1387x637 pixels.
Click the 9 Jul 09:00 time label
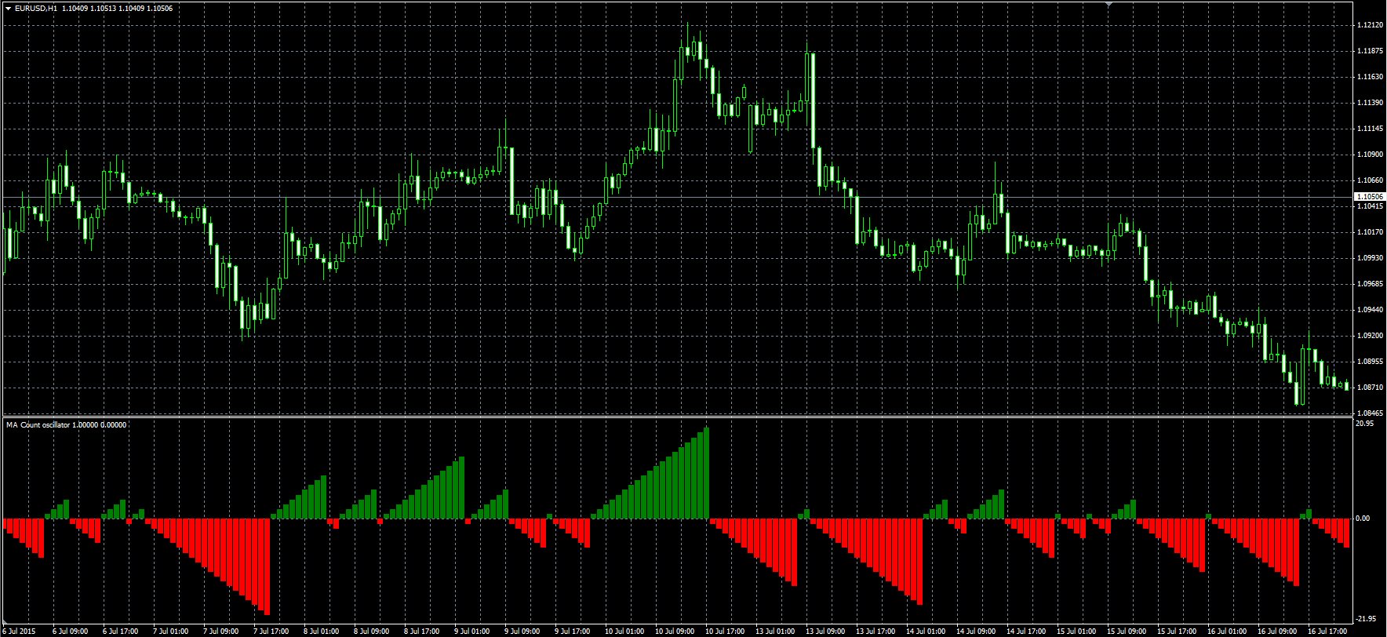click(x=522, y=632)
